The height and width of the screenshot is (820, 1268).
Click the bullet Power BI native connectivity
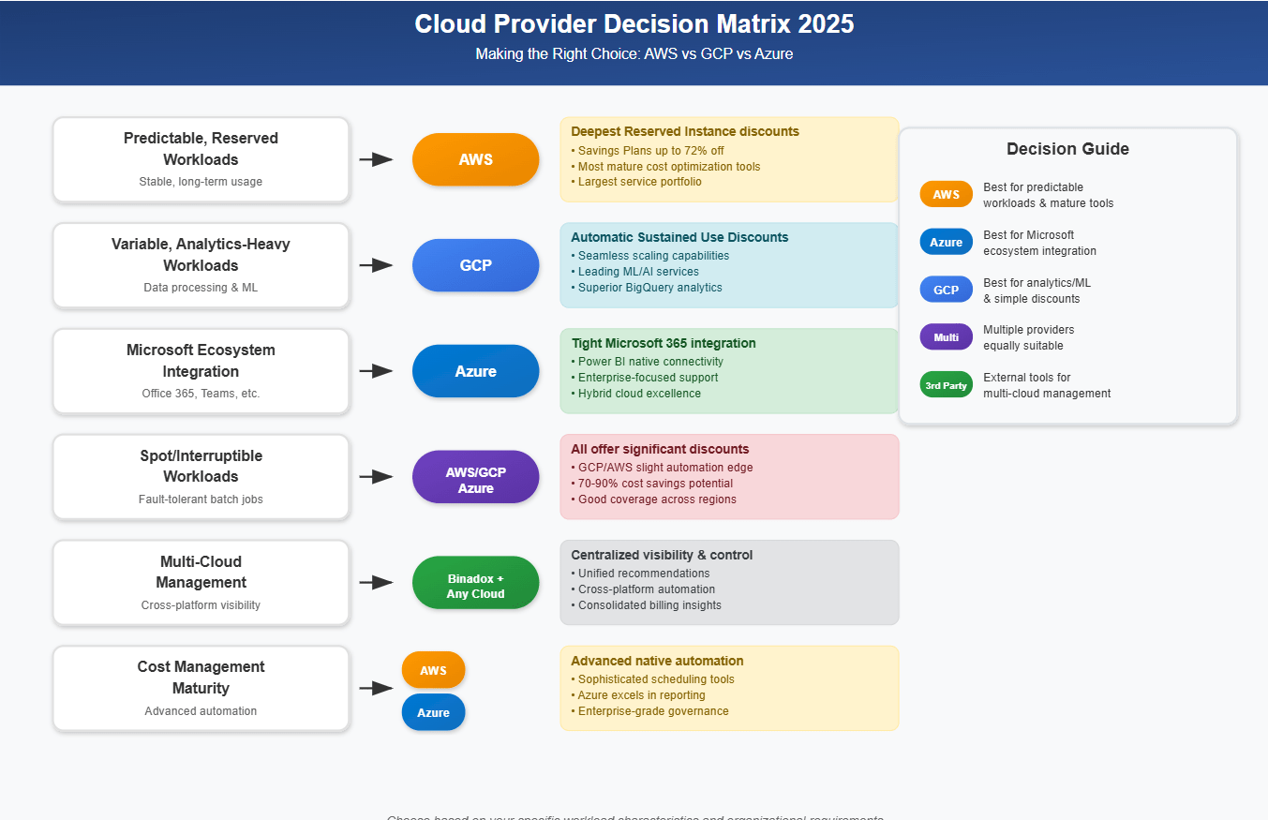647,362
